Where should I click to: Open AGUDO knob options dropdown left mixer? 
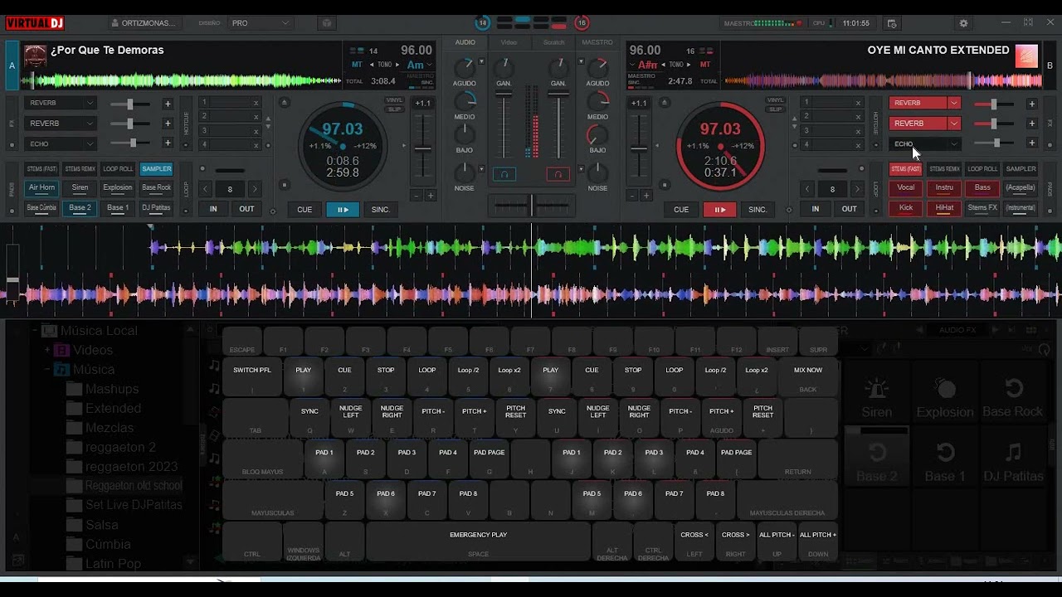[x=481, y=60]
